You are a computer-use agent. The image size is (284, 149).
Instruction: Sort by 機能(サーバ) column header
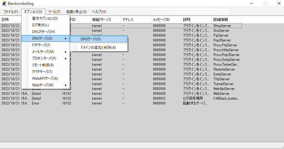tap(106, 20)
